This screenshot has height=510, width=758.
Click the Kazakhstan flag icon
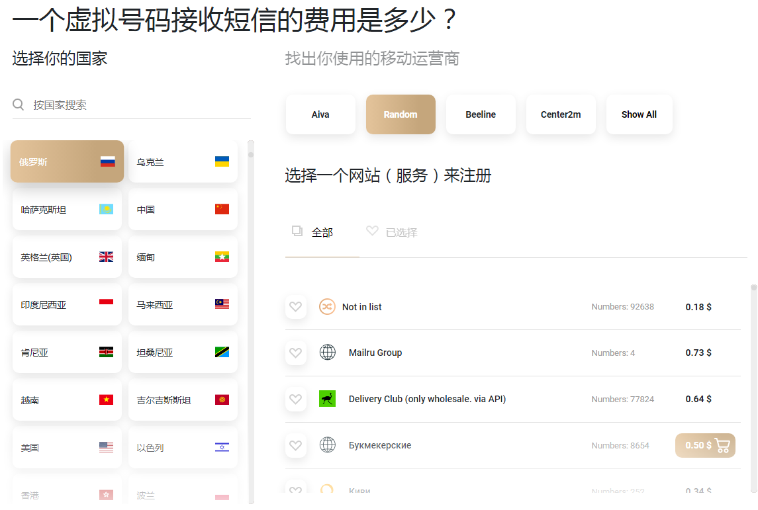pyautogui.click(x=107, y=209)
